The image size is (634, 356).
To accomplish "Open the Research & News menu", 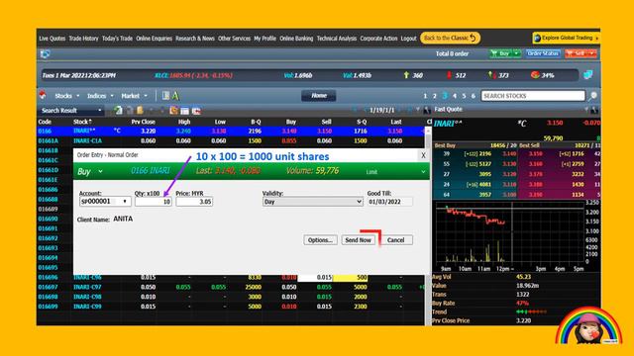I will coord(195,39).
